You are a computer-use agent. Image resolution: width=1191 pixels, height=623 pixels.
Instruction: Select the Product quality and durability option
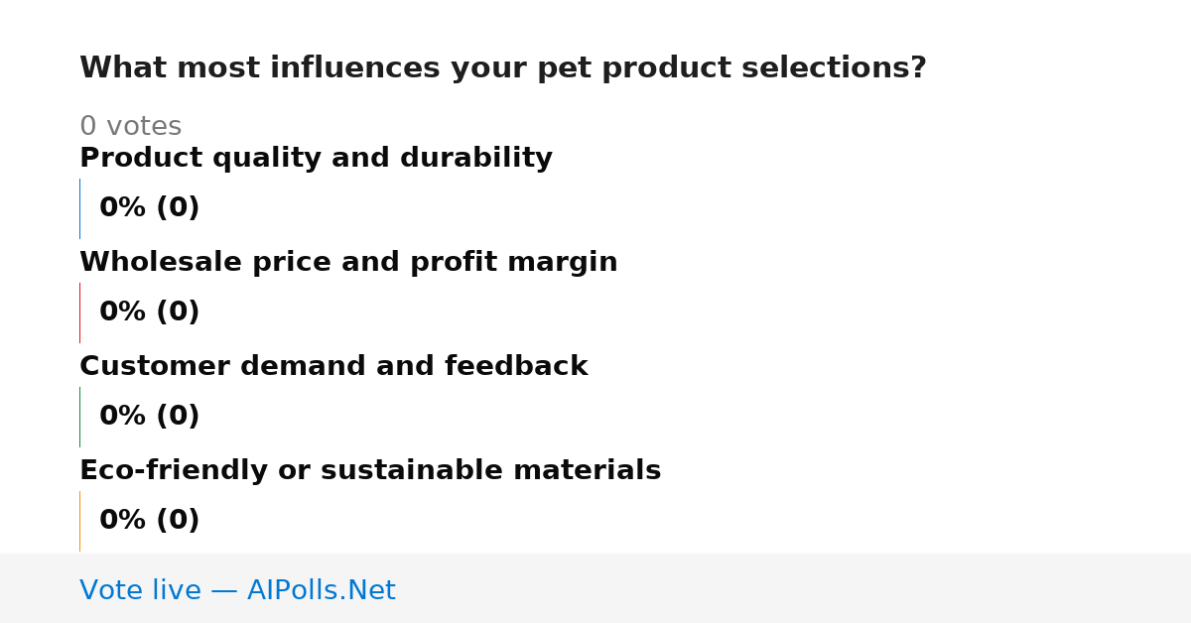coord(316,158)
